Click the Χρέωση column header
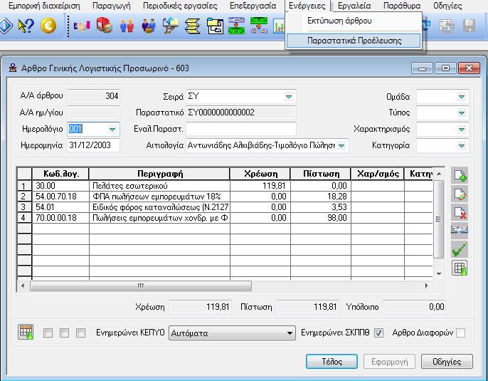Image resolution: width=488 pixels, height=381 pixels. (x=260, y=174)
